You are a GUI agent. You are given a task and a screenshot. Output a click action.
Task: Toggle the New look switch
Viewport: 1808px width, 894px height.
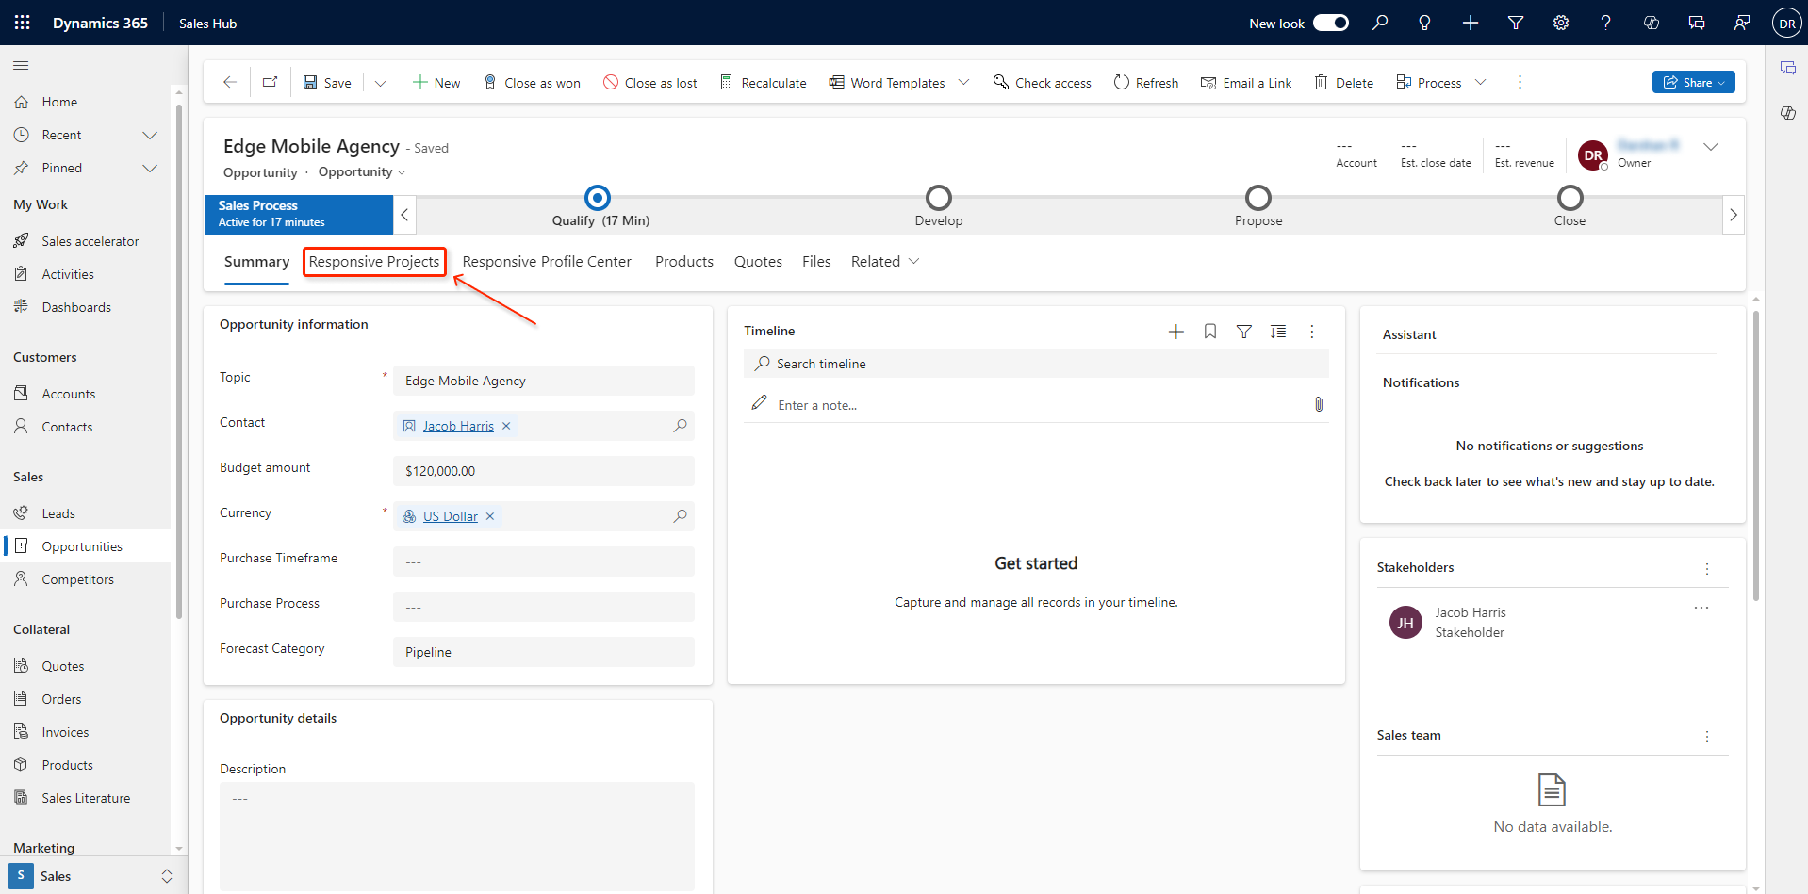point(1331,23)
